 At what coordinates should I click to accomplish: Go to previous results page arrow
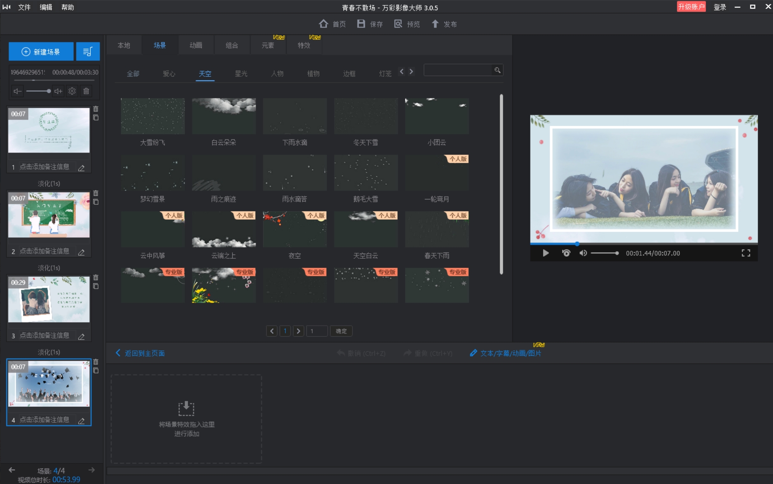point(272,331)
